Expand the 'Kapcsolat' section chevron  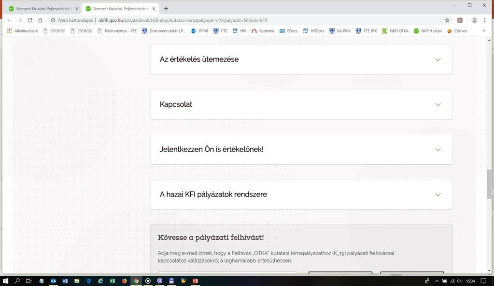(438, 105)
